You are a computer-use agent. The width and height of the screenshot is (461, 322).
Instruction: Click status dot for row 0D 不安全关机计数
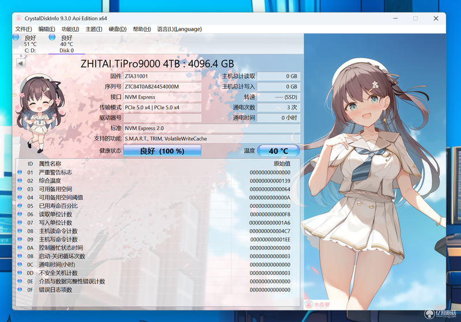20,272
